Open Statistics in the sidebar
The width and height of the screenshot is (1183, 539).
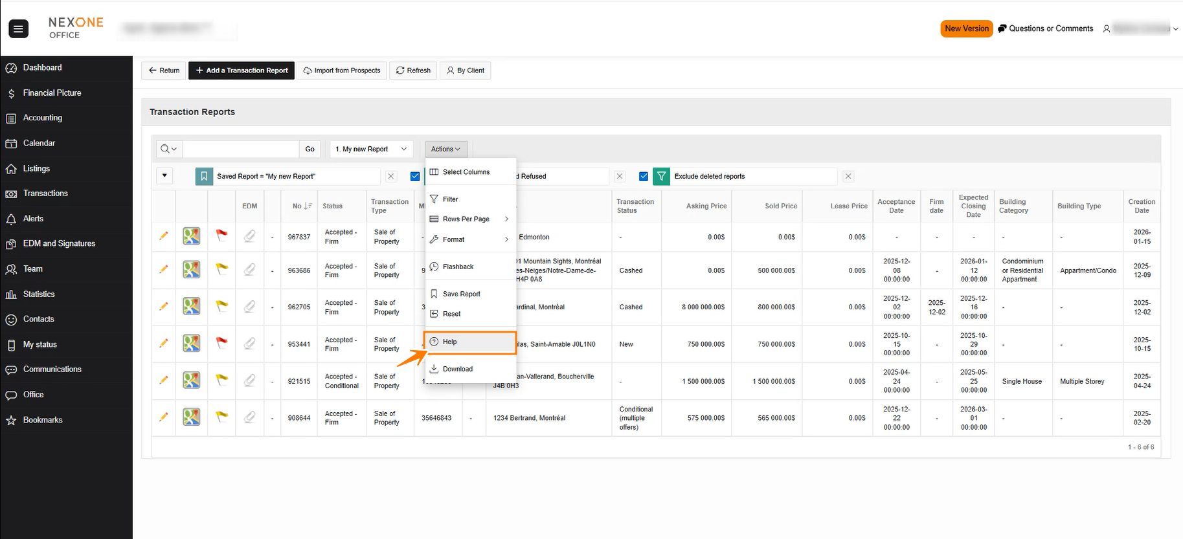coord(39,294)
